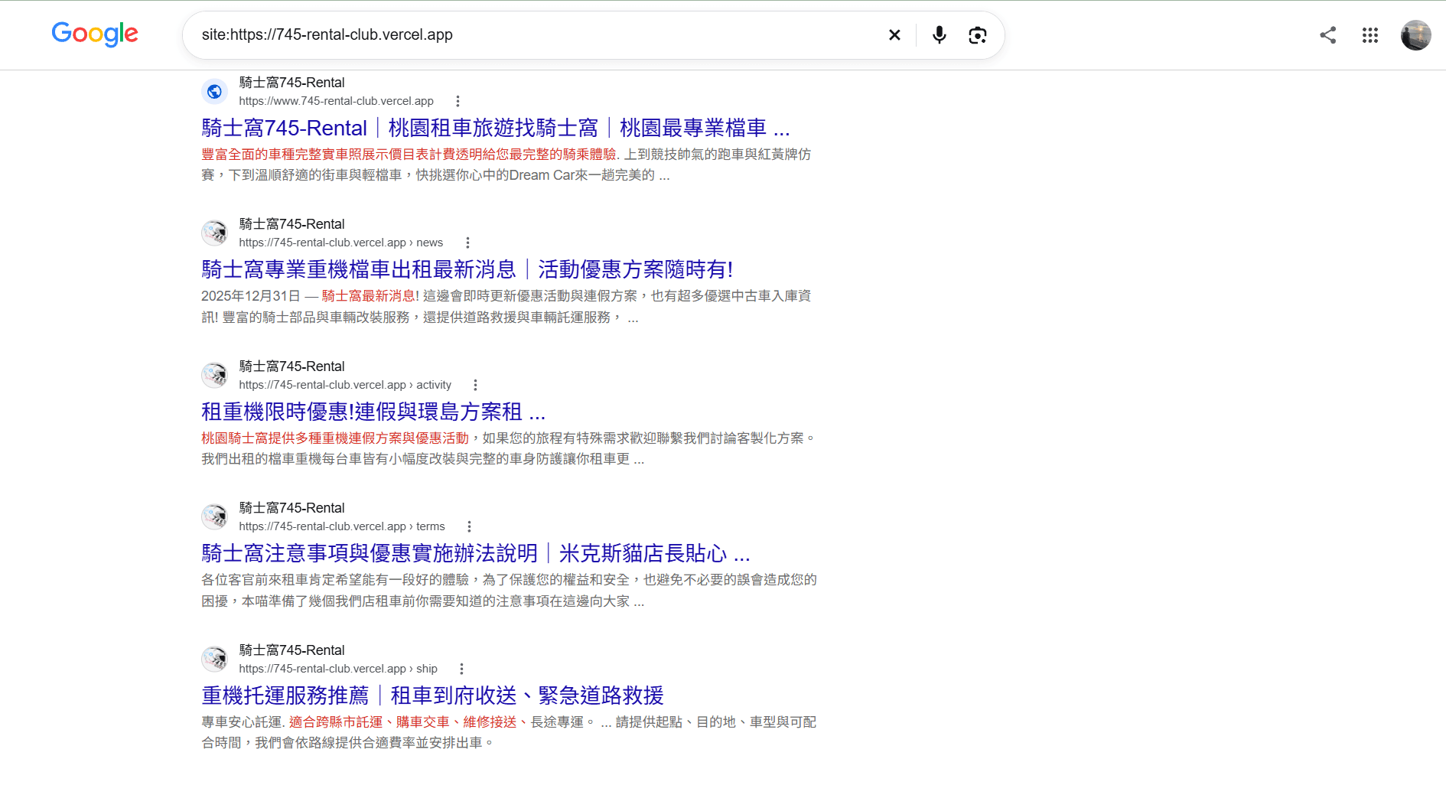
Task: Open more options for terms result
Action: click(x=469, y=526)
